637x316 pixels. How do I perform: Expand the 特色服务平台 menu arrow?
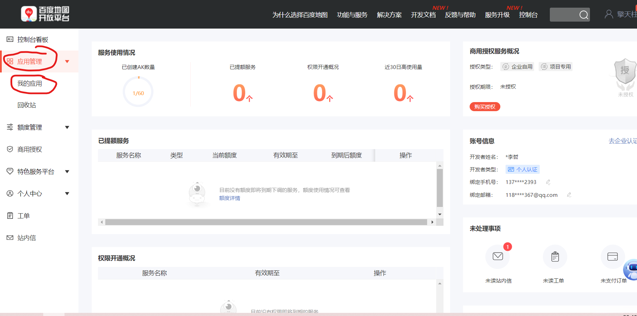point(67,171)
